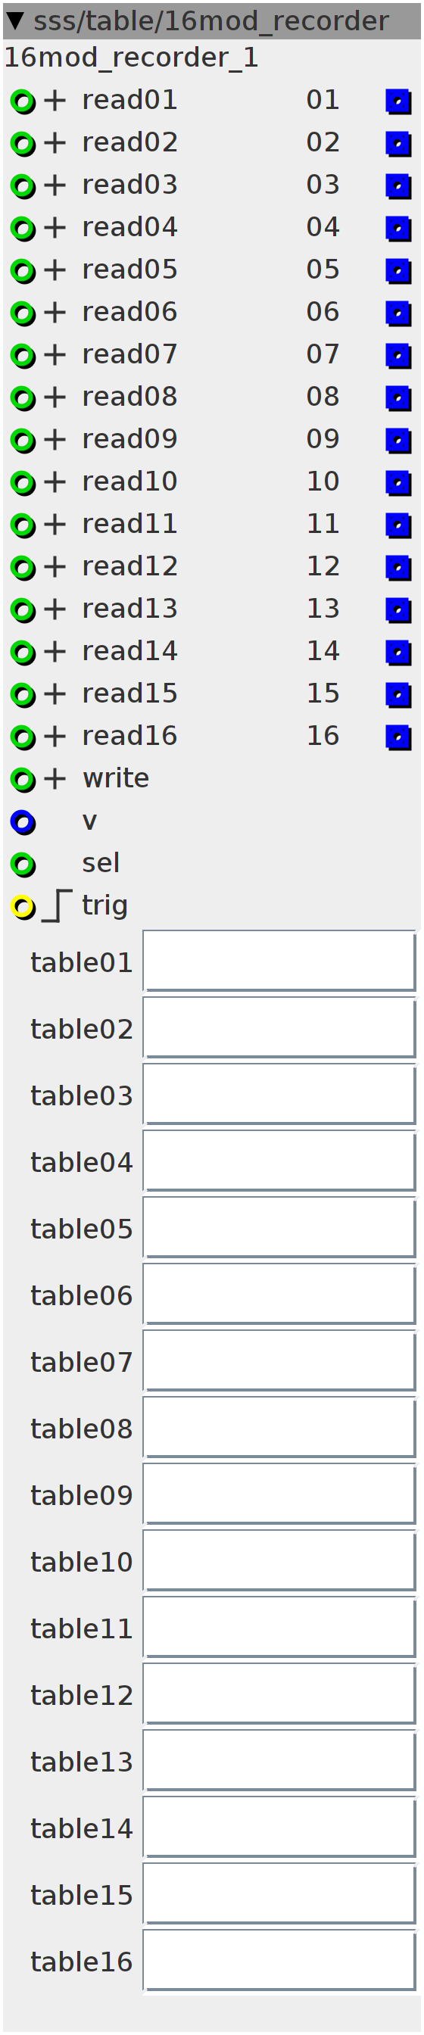Focus the table08 text box
This screenshot has height=2035, width=424.
tap(279, 1428)
